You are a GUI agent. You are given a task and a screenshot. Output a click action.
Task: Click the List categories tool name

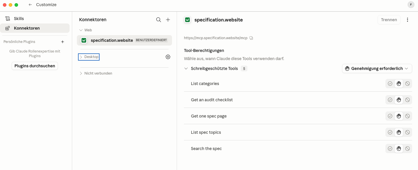click(x=205, y=84)
